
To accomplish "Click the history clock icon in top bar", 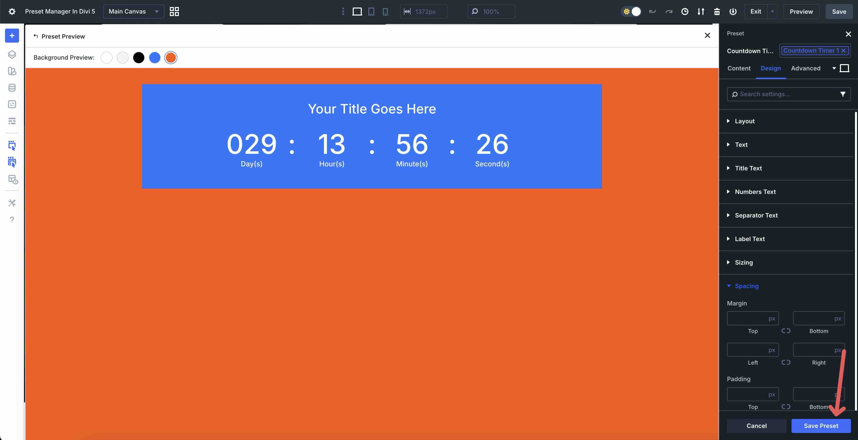I will click(x=685, y=12).
